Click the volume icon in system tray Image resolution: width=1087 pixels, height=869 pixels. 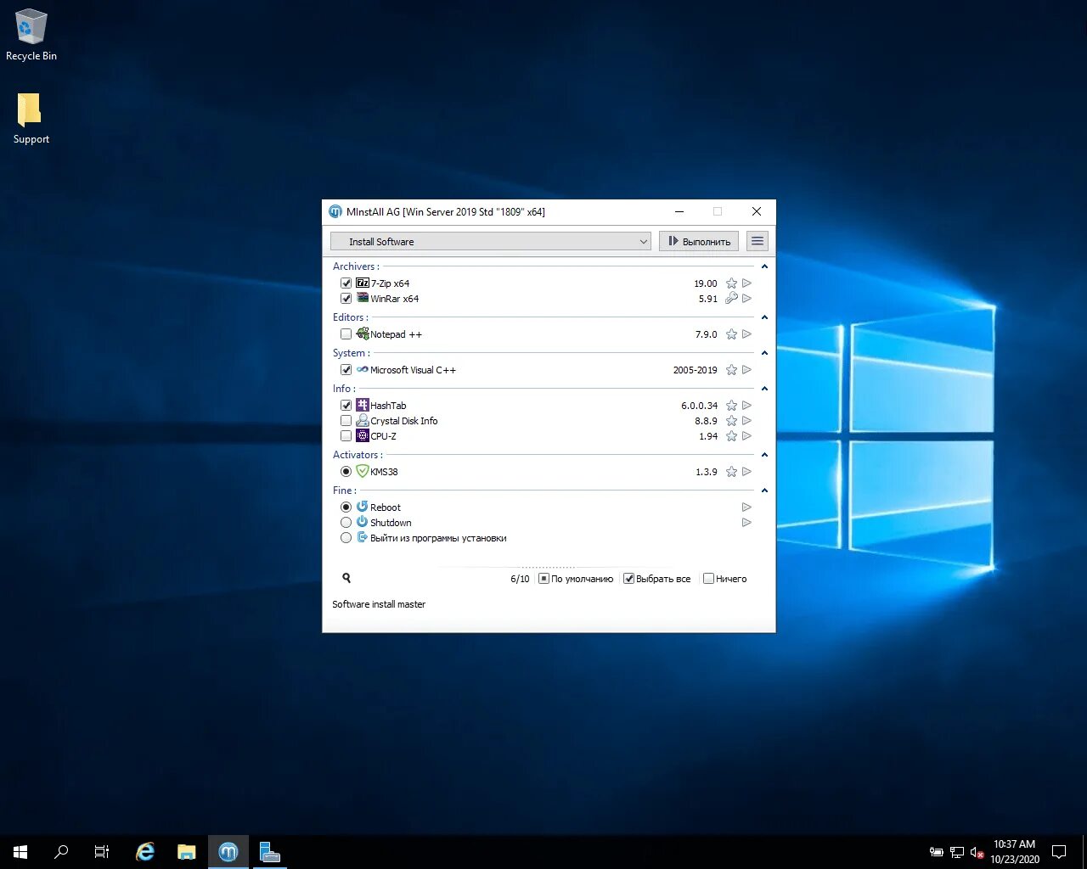click(977, 852)
